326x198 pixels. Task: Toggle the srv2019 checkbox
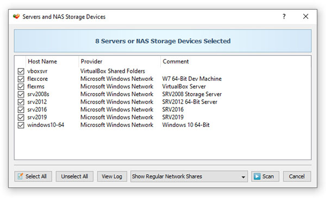(x=21, y=117)
